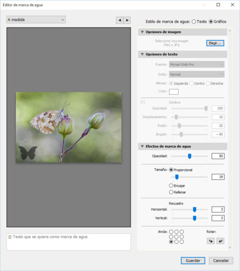Click the Guardar button

point(193,260)
